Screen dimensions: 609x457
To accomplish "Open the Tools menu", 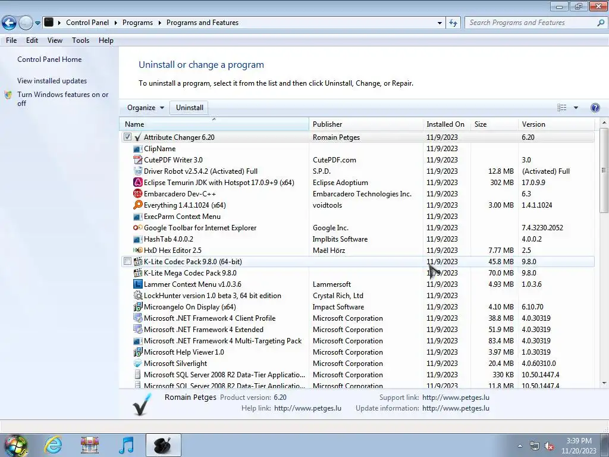I will pos(80,40).
